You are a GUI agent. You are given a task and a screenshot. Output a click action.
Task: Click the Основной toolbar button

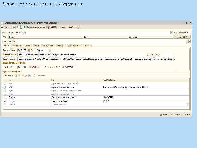pos(41,76)
